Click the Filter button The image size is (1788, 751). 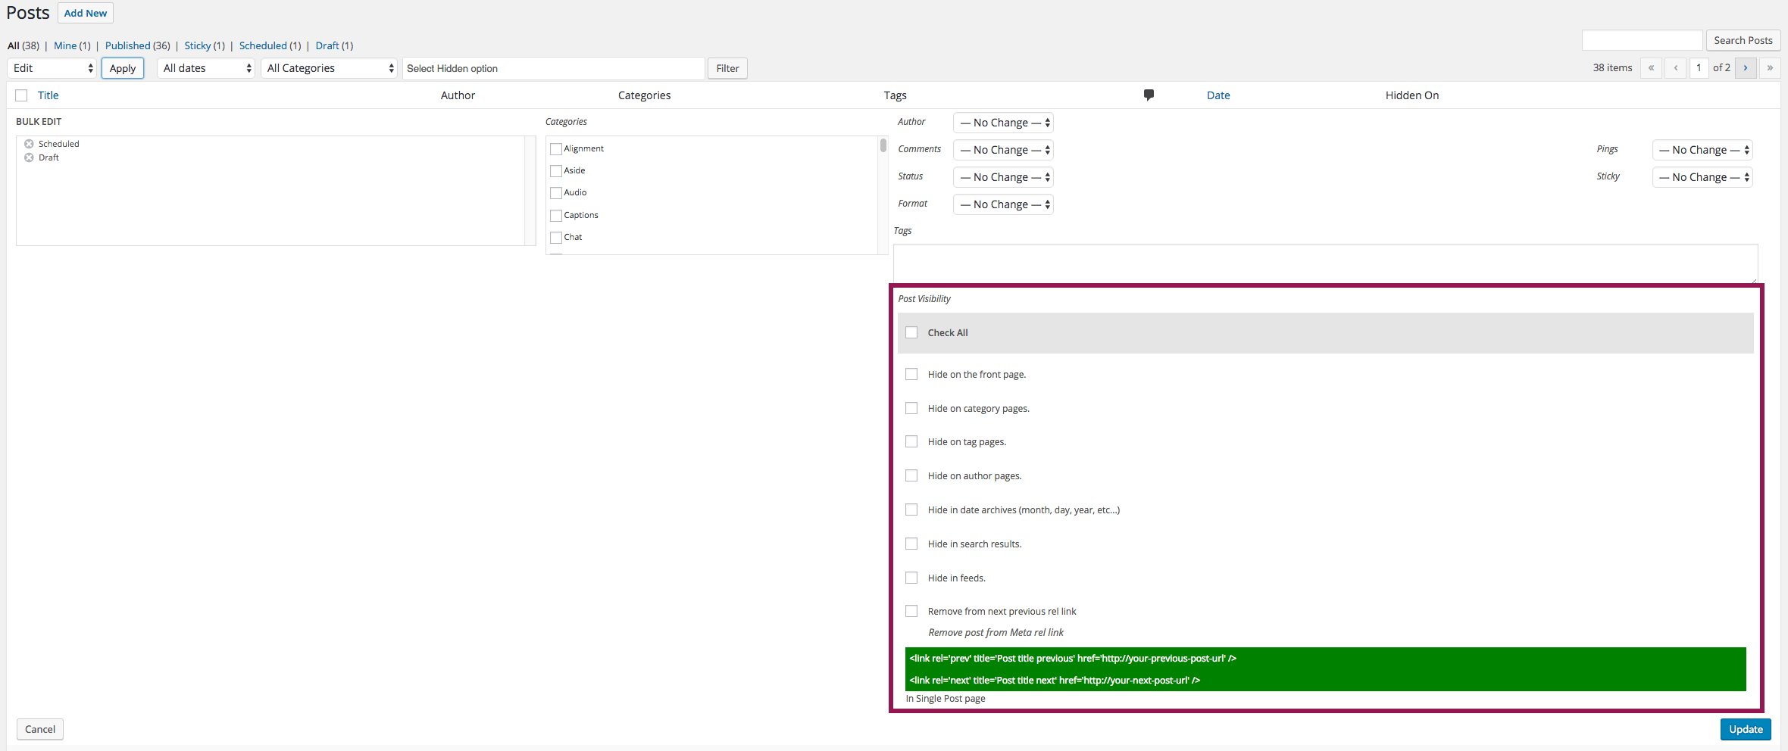[728, 68]
